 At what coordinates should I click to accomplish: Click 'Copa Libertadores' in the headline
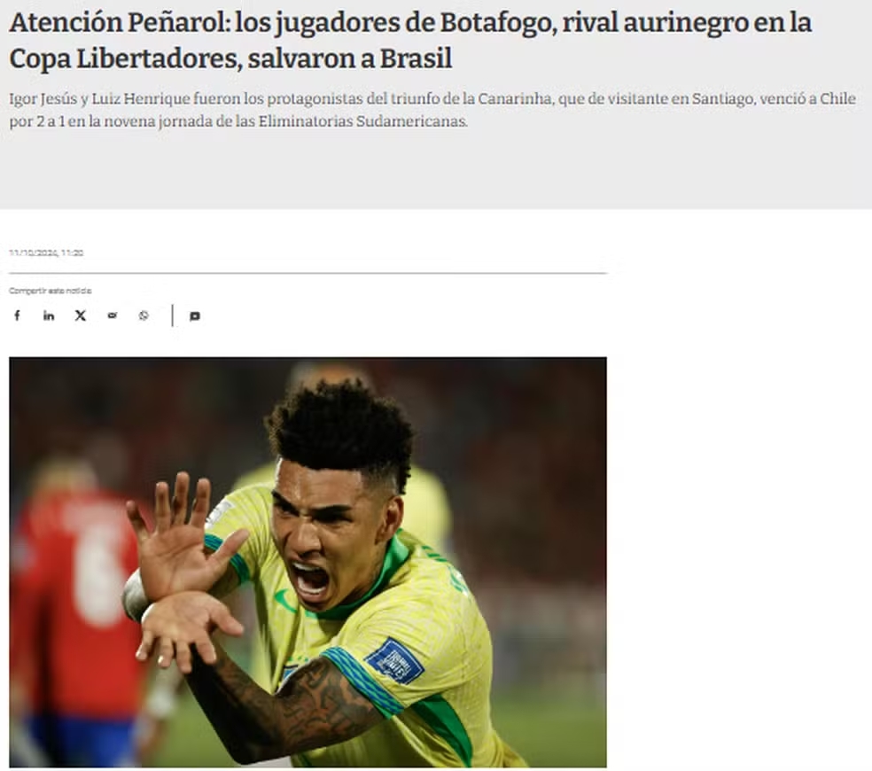[x=126, y=58]
